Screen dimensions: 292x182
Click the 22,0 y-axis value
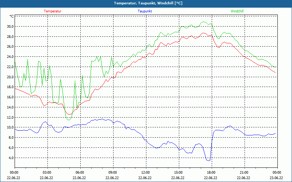[x=11, y=67]
